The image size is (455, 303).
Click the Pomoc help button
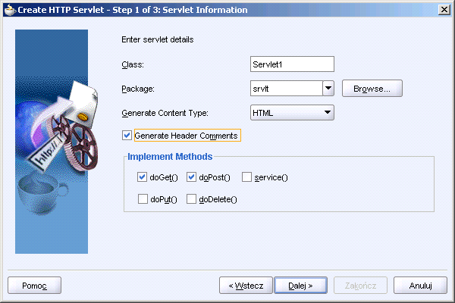[x=35, y=286]
